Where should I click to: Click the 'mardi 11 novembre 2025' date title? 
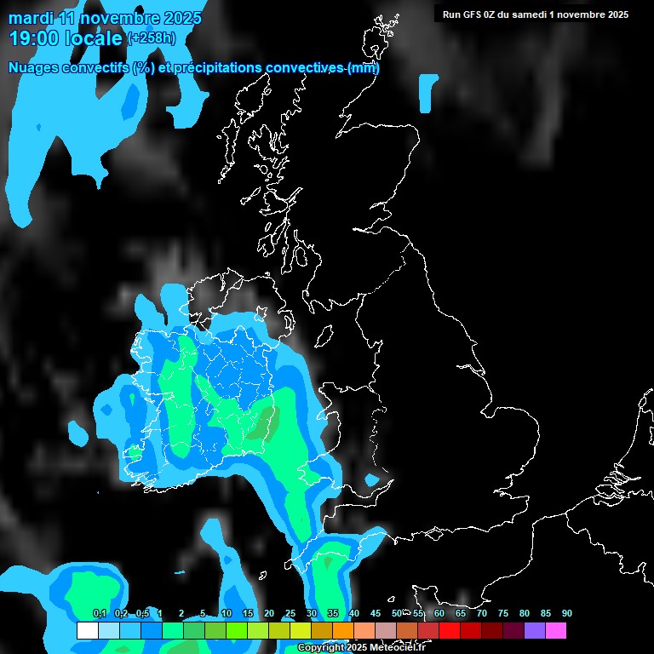[x=105, y=18]
